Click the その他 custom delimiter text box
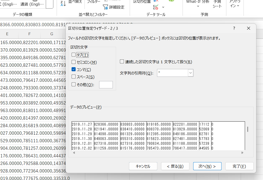Screen dimensions: 263x180 [106, 85]
